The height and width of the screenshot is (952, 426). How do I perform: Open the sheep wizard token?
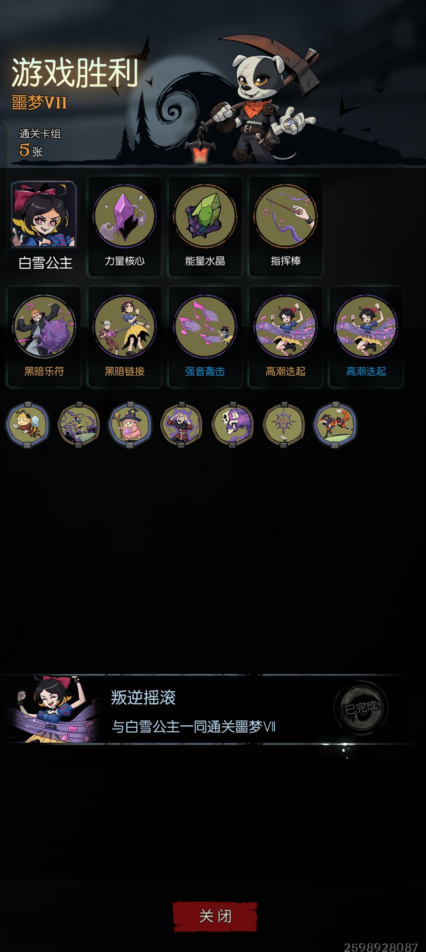(x=130, y=424)
